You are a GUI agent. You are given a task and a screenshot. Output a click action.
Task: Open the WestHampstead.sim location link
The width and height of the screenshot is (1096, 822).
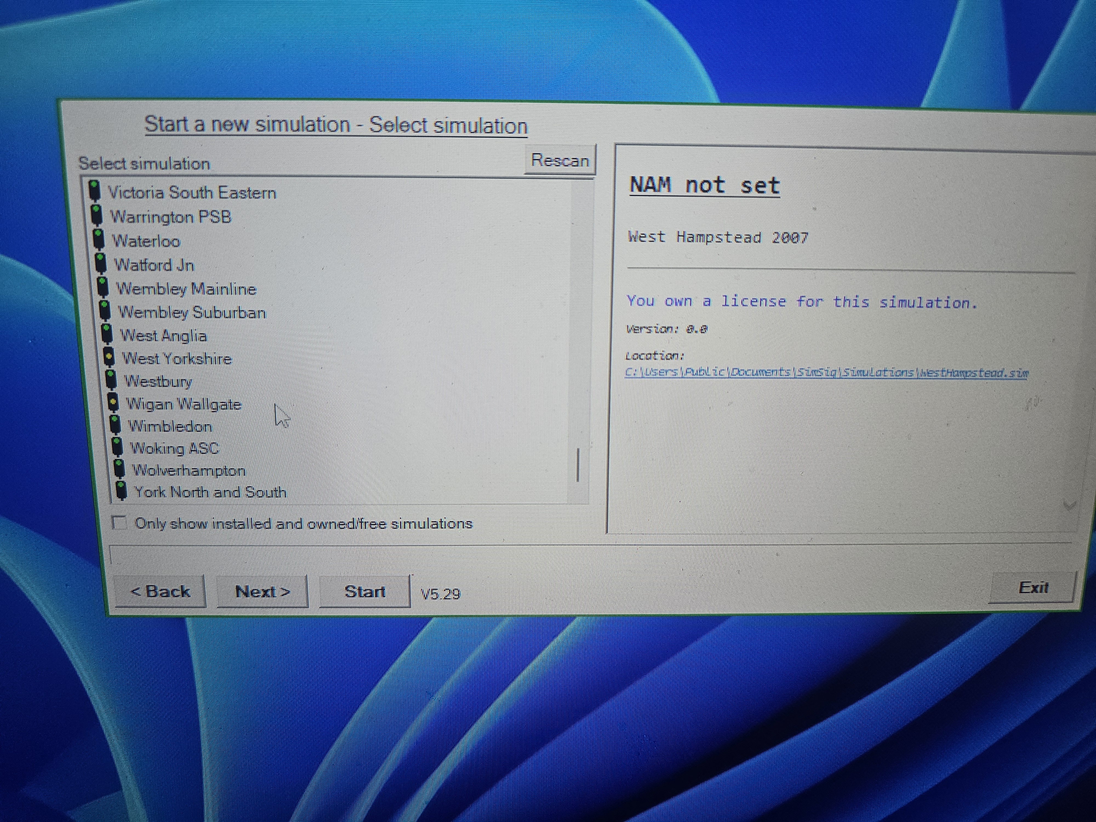coord(826,372)
